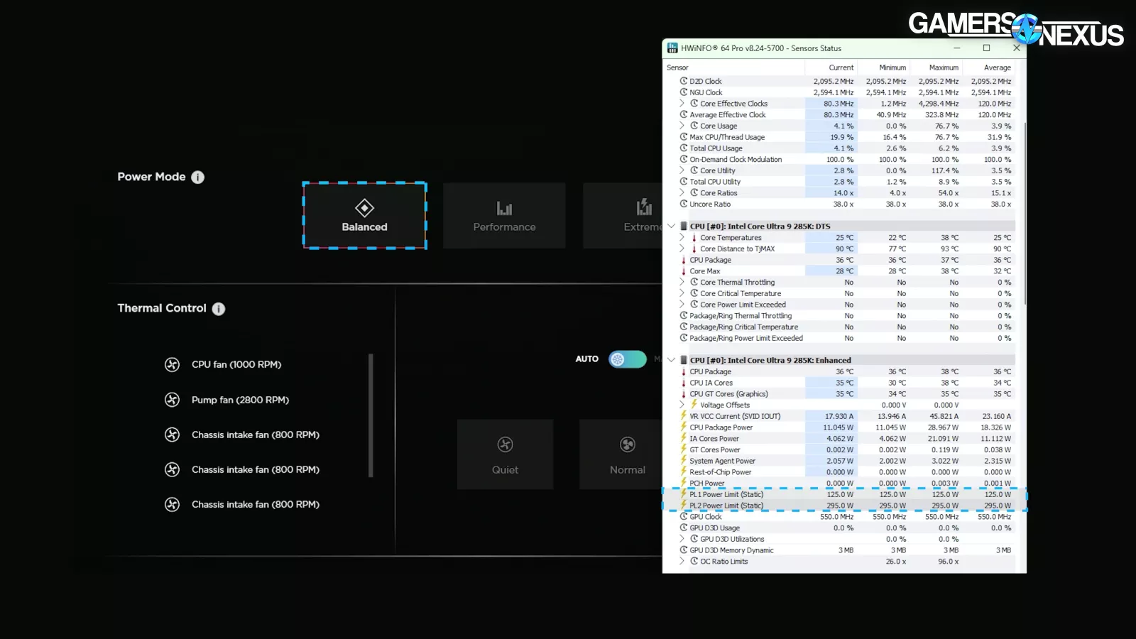1136x639 pixels.
Task: Click the Thermal Control info icon
Action: [x=219, y=309]
